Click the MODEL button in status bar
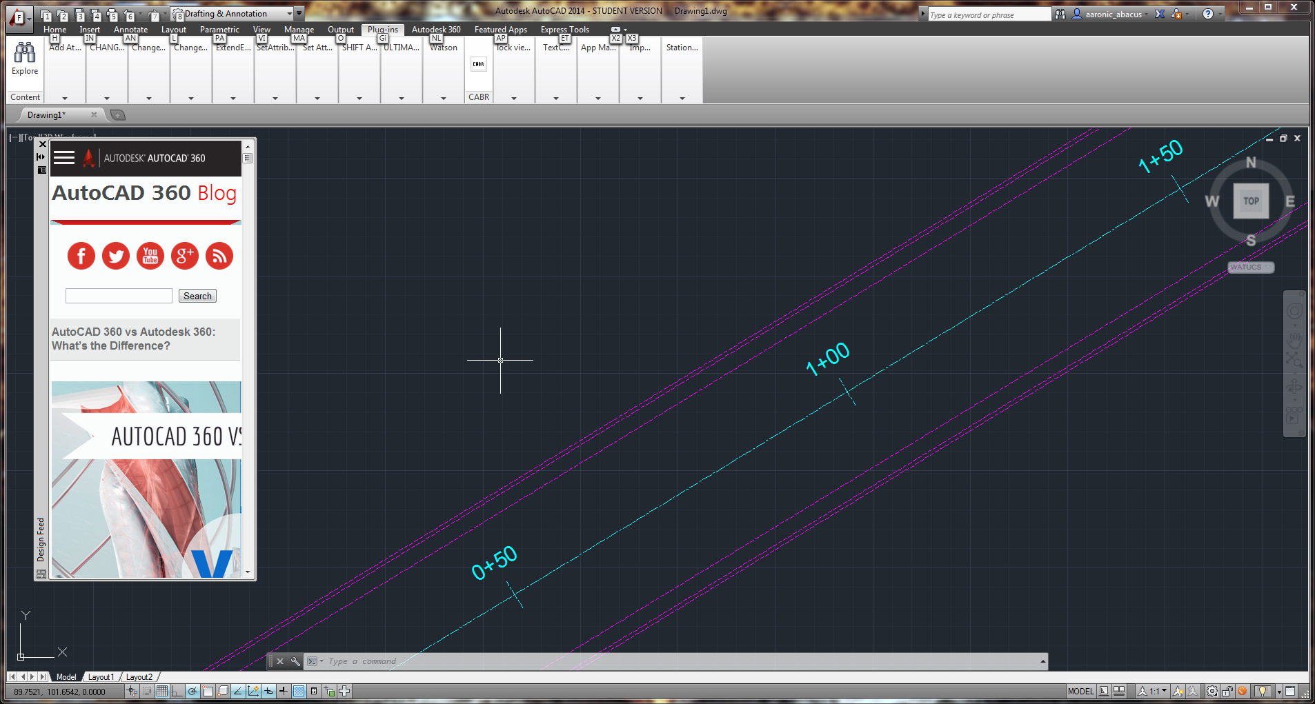 click(1080, 691)
